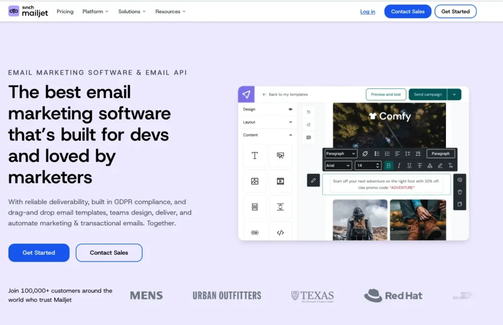Expand the Send campaign dropdown arrow
This screenshot has height=325, width=503.
(x=454, y=94)
